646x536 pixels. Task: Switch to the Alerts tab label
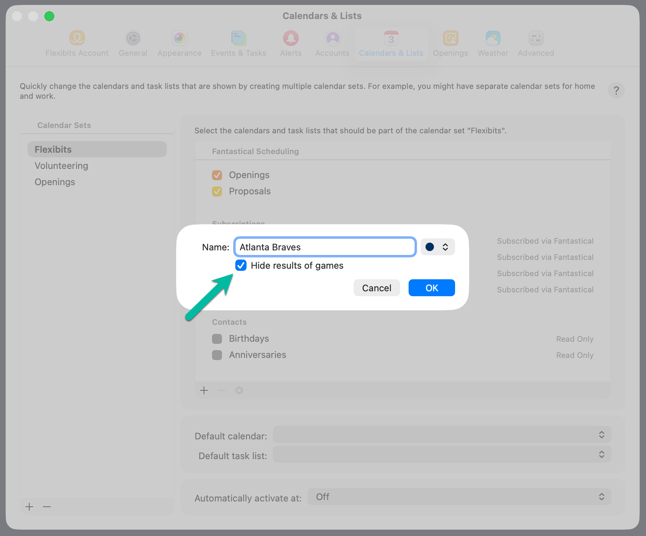(x=291, y=53)
